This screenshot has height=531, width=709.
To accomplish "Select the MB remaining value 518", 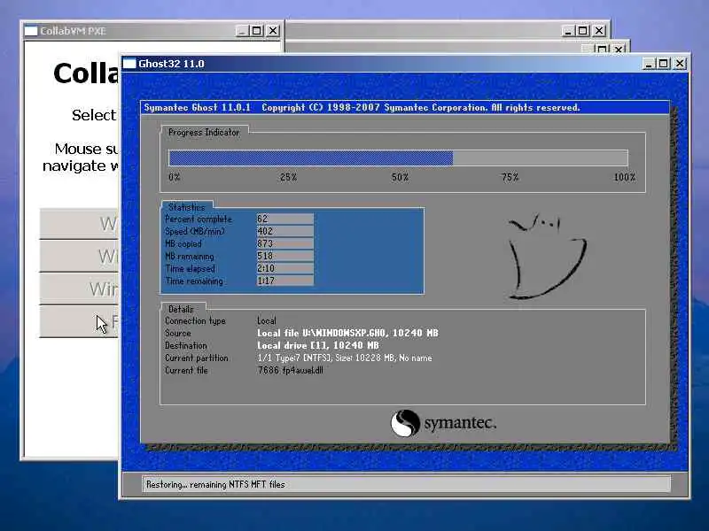I will point(284,256).
